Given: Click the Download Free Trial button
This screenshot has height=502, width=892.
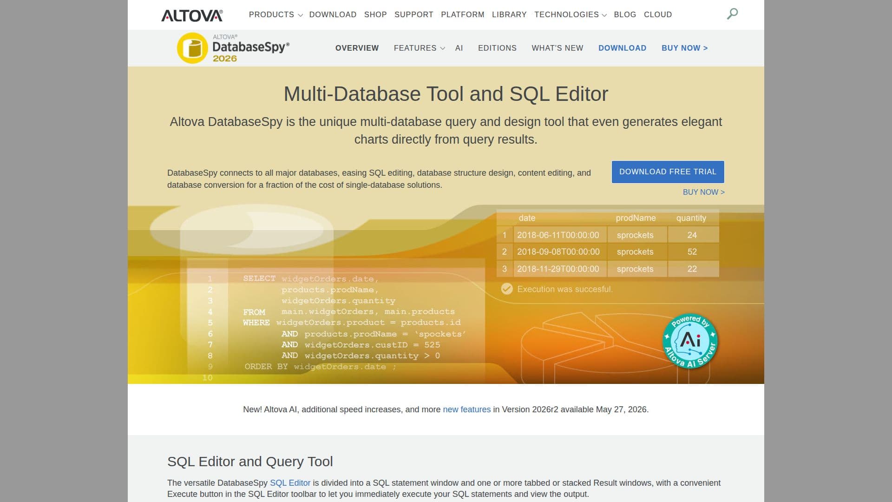Looking at the screenshot, I should tap(668, 172).
